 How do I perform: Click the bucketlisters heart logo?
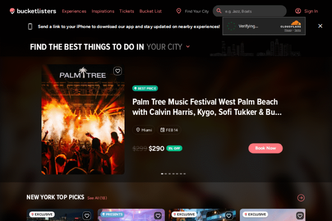(12, 11)
